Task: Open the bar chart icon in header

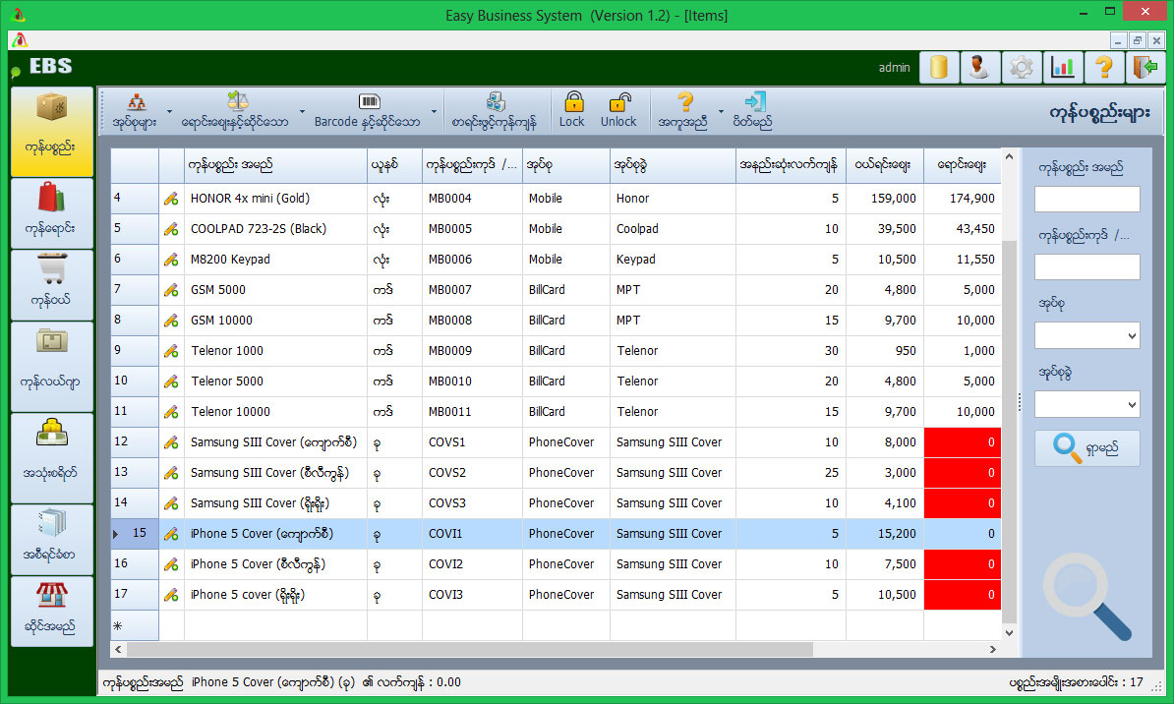Action: point(1063,68)
